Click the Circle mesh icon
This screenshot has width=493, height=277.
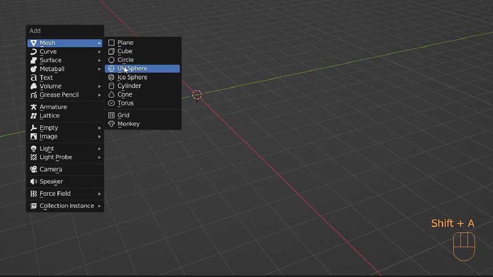click(111, 60)
